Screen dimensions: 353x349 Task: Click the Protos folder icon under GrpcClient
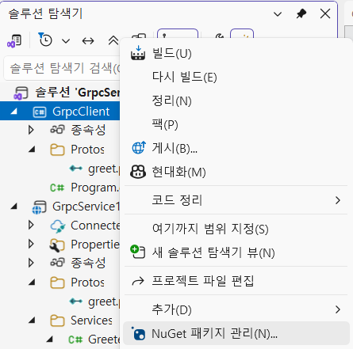(x=57, y=150)
